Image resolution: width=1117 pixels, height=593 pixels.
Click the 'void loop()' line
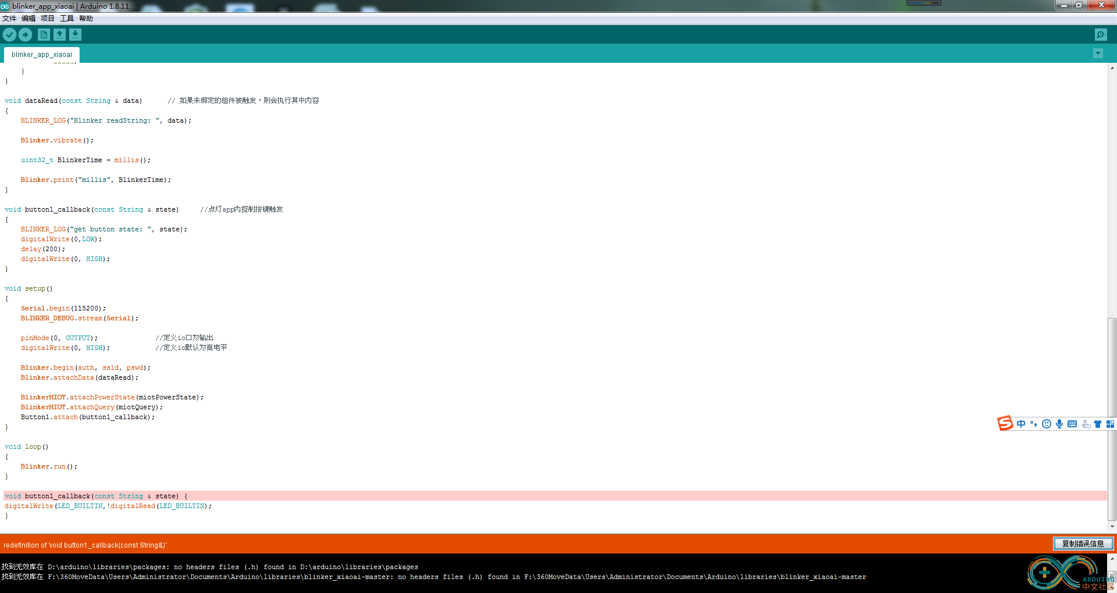coord(27,446)
